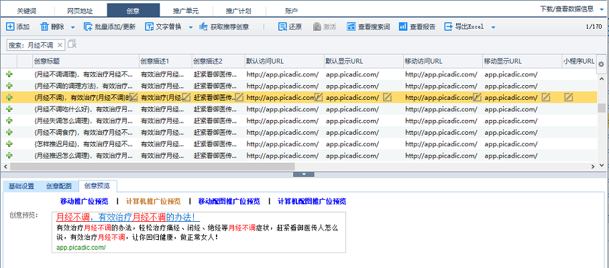The image size is (609, 268).
Task: Sort by 创意标题 column header
Action: [x=85, y=61]
